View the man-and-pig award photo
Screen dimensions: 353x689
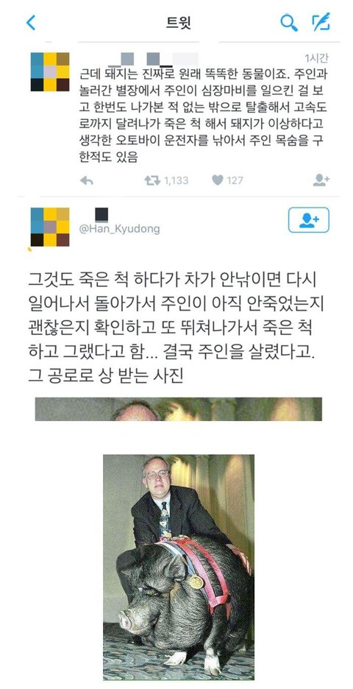pos(178,568)
